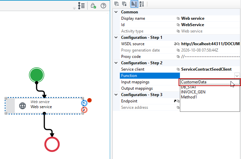Select the Function property row
Screen dimensions: 241x159
pyautogui.click(x=150, y=76)
